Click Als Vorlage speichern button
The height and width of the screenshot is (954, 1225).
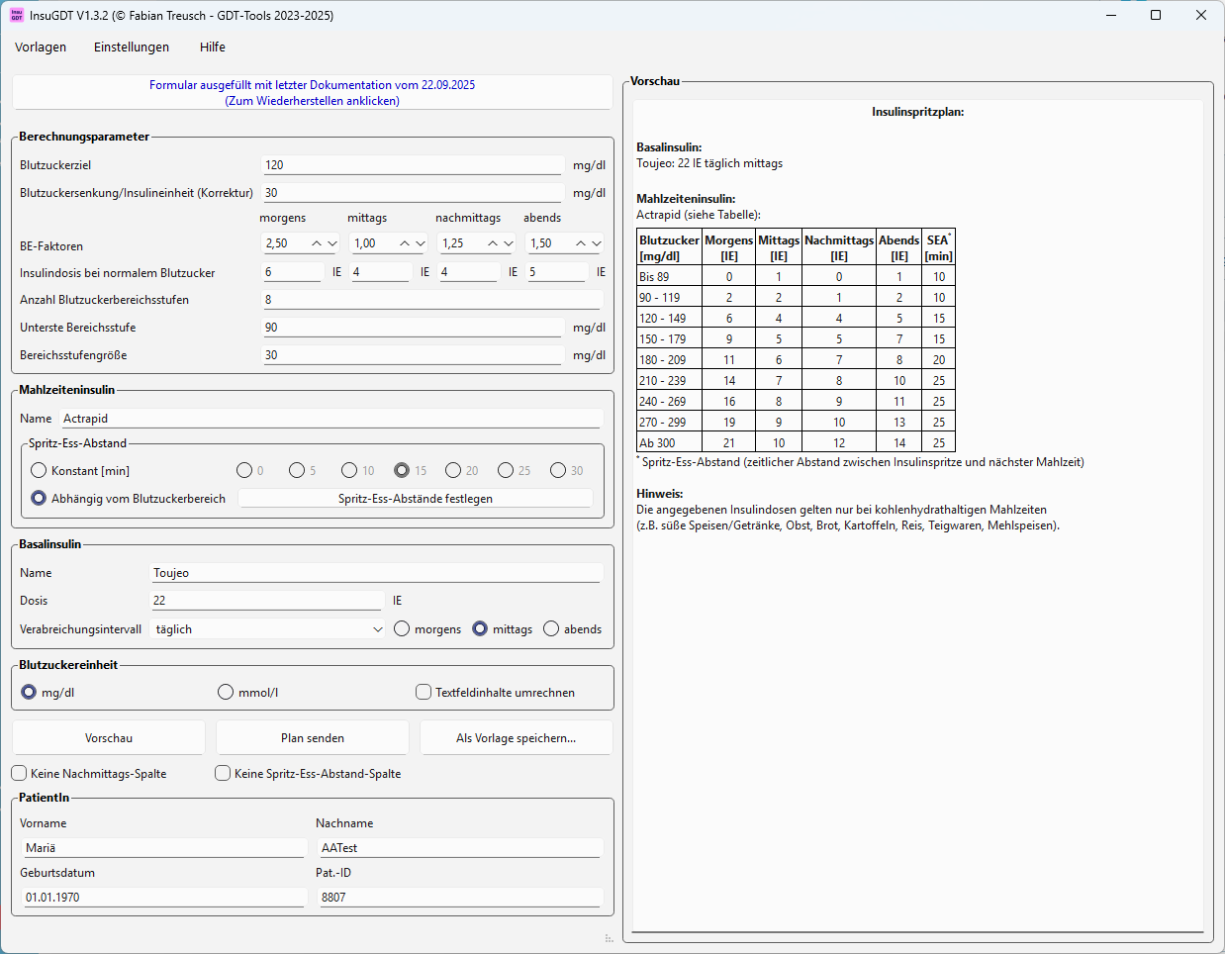point(516,738)
